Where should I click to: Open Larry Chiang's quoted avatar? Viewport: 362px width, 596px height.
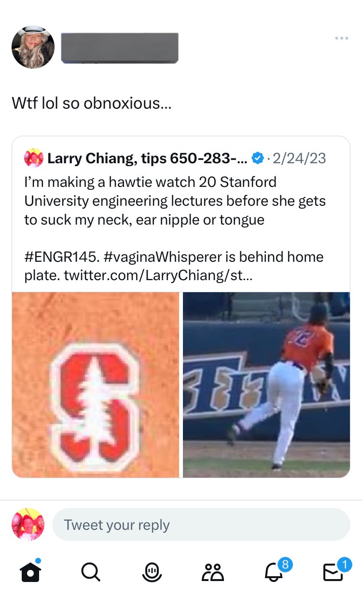[x=34, y=158]
